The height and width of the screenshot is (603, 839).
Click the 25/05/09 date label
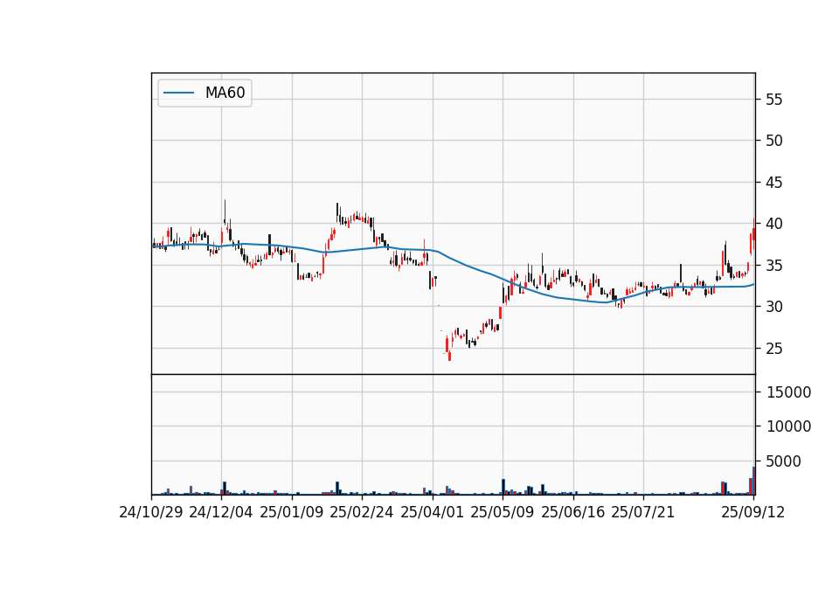point(503,512)
